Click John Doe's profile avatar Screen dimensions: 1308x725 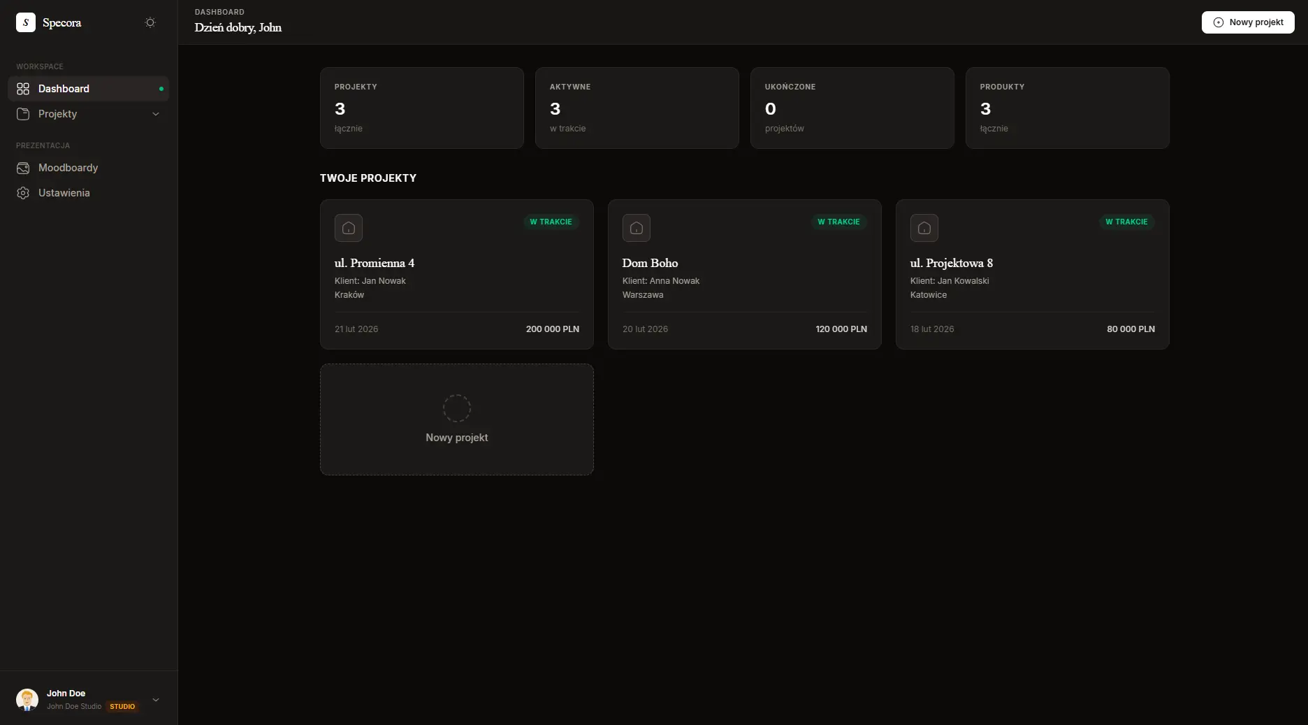27,700
